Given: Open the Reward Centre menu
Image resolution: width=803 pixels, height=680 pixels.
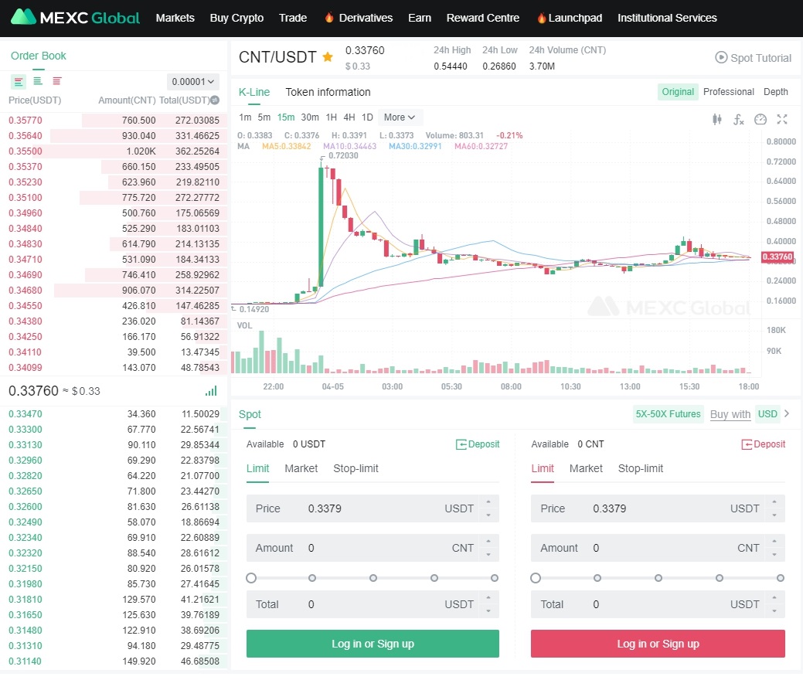Looking at the screenshot, I should point(482,18).
